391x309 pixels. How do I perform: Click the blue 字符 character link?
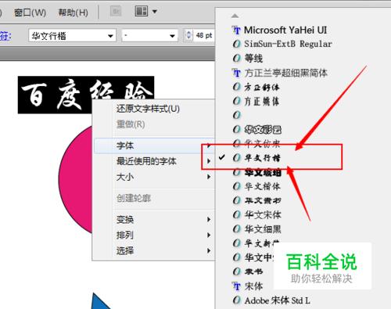[x=5, y=36]
